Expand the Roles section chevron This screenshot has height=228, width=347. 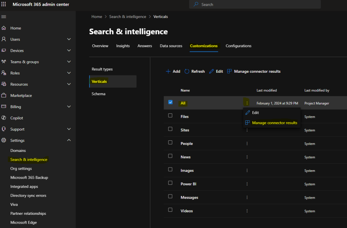(69, 73)
